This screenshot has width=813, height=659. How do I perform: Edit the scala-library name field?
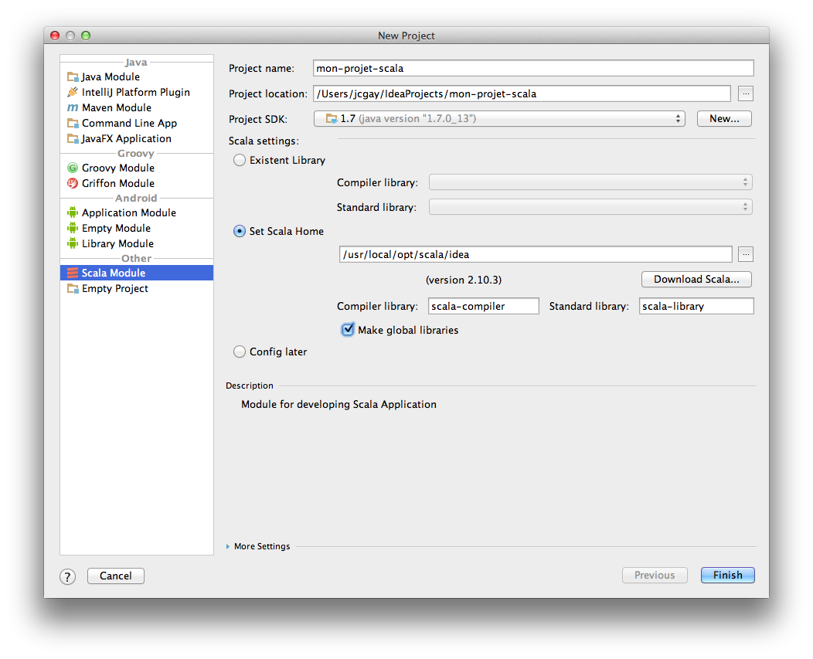pos(696,307)
